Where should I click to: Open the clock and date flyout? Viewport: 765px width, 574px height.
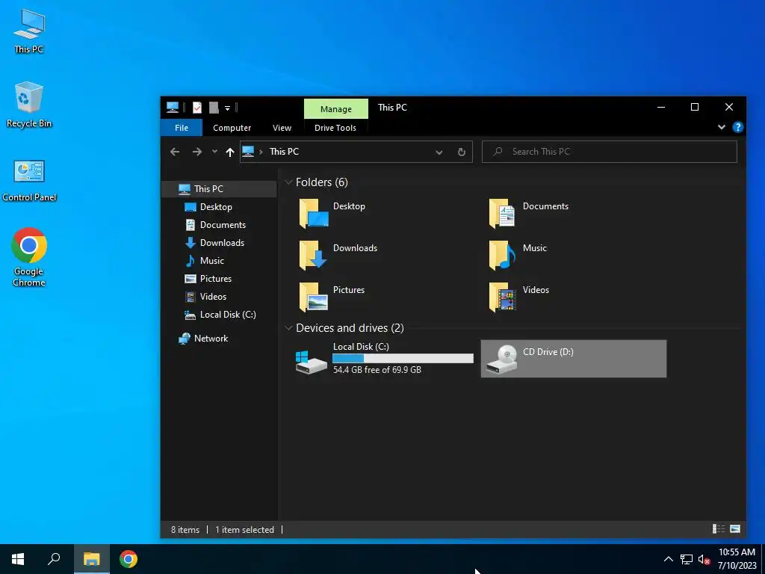point(737,559)
